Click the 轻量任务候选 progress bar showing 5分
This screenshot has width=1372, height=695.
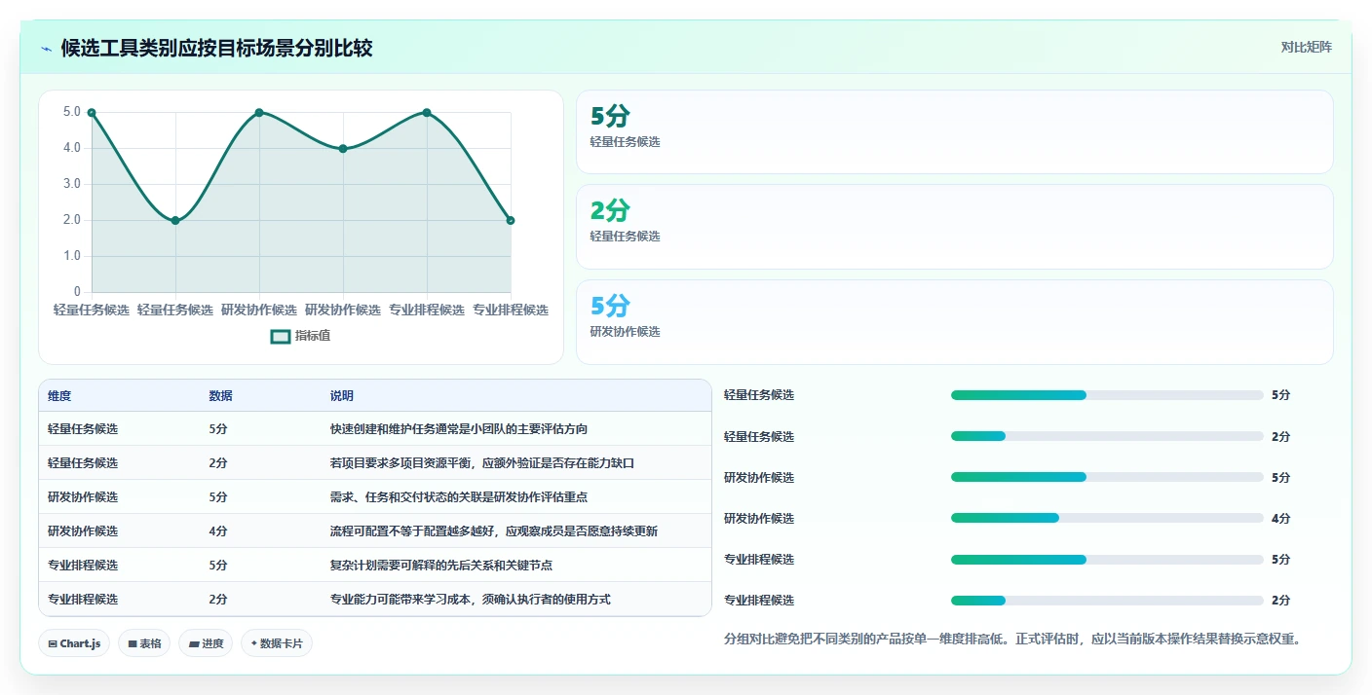coord(1107,395)
